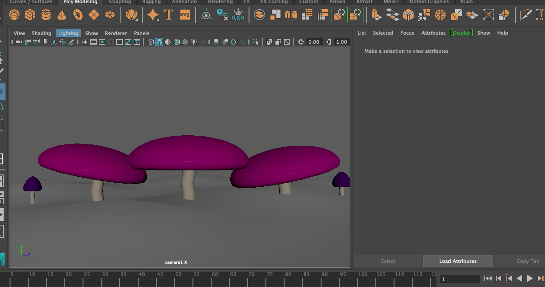Open the Shading viewport menu
Viewport: 545px width, 287px height.
tap(42, 33)
